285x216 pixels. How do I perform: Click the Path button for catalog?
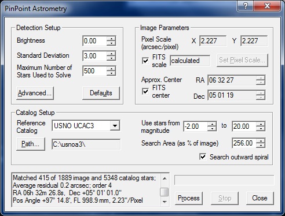pyautogui.click(x=31, y=144)
